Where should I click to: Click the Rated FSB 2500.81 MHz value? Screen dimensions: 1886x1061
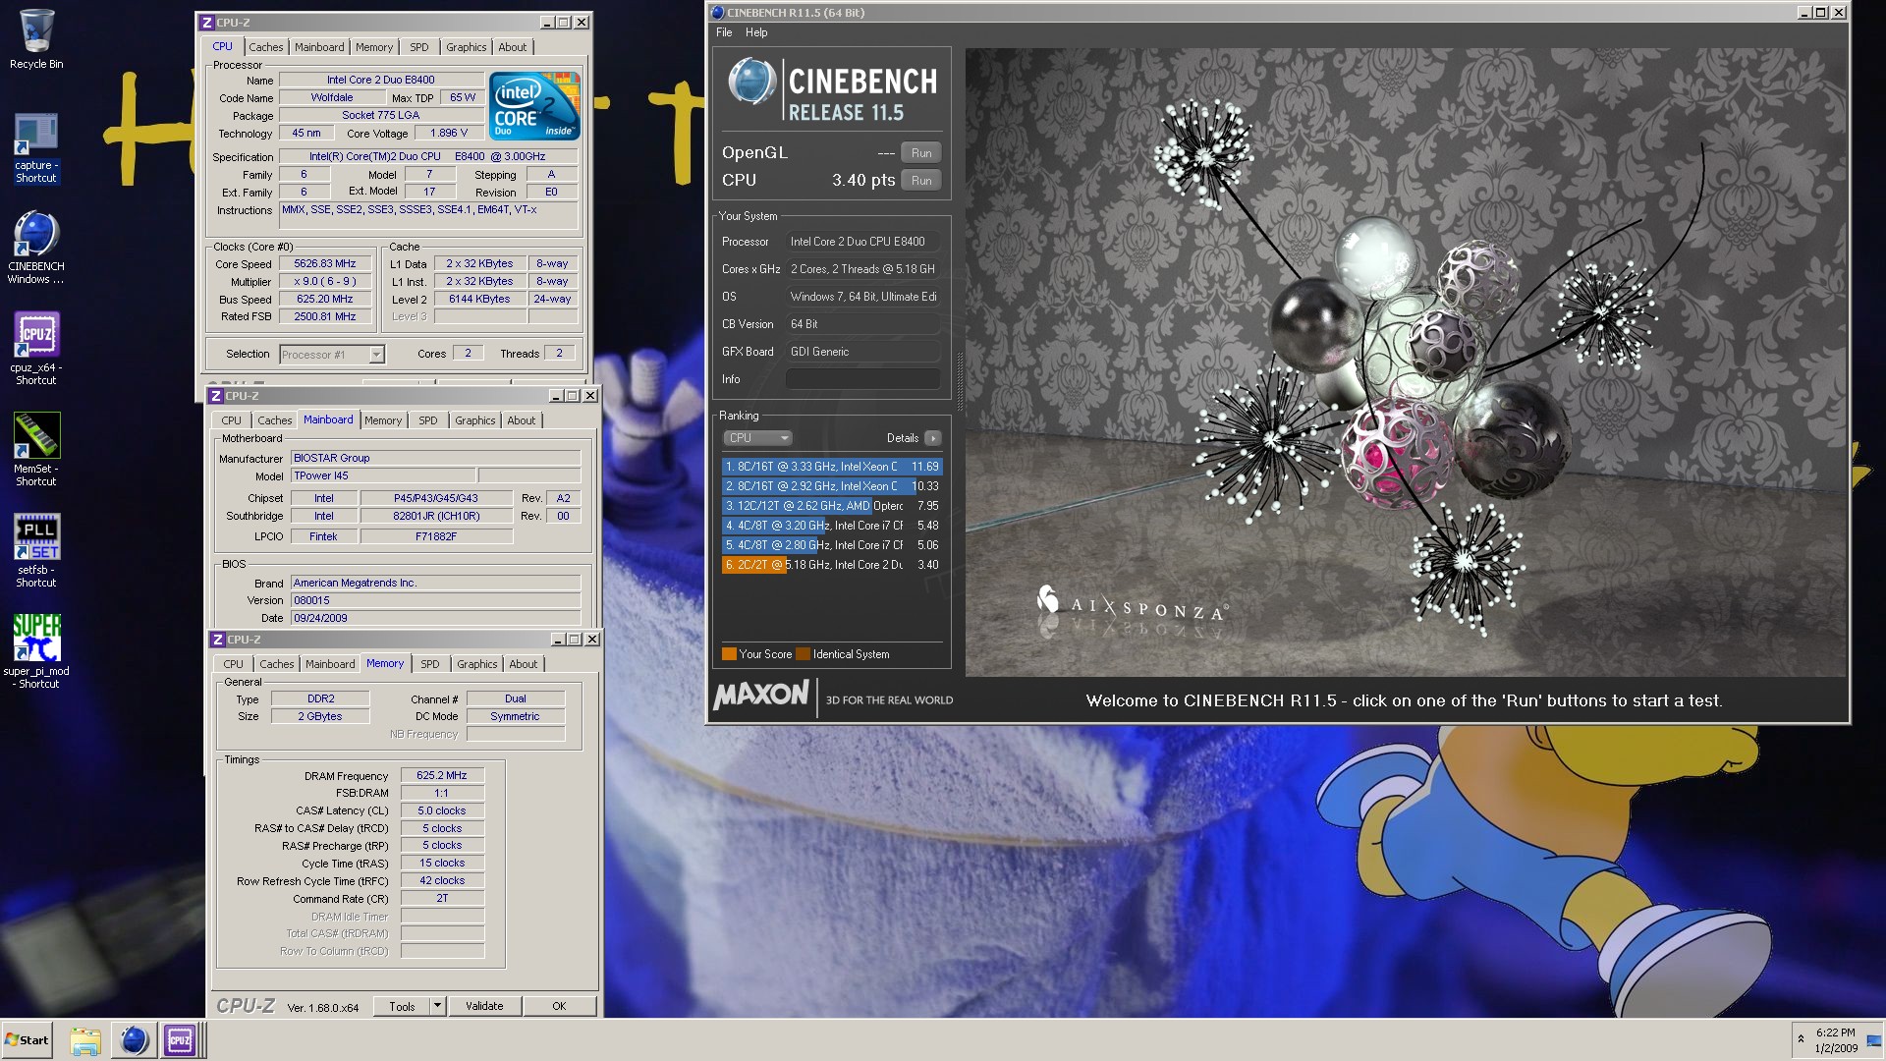325,317
